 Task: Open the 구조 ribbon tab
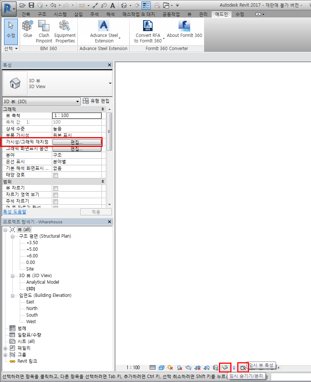coord(42,14)
